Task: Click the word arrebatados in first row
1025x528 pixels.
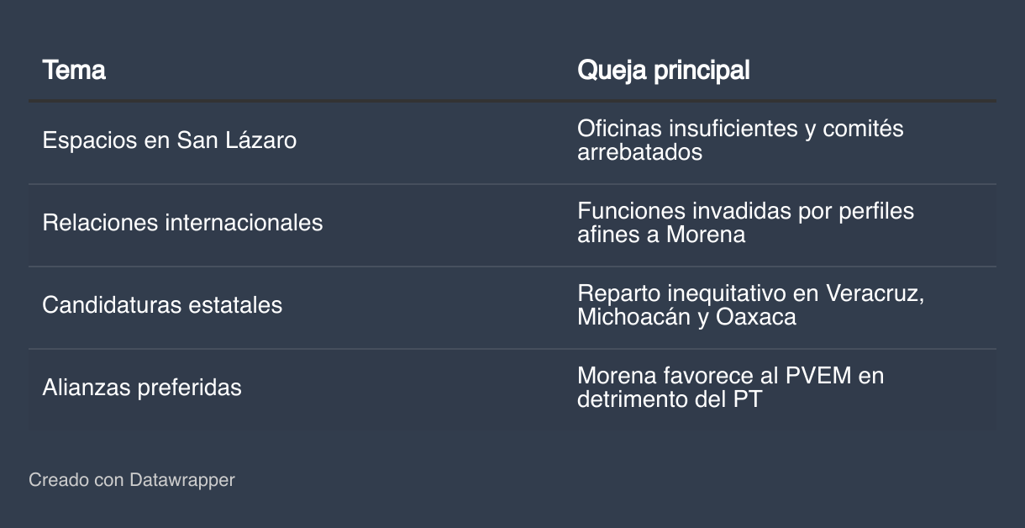Action: (x=639, y=152)
